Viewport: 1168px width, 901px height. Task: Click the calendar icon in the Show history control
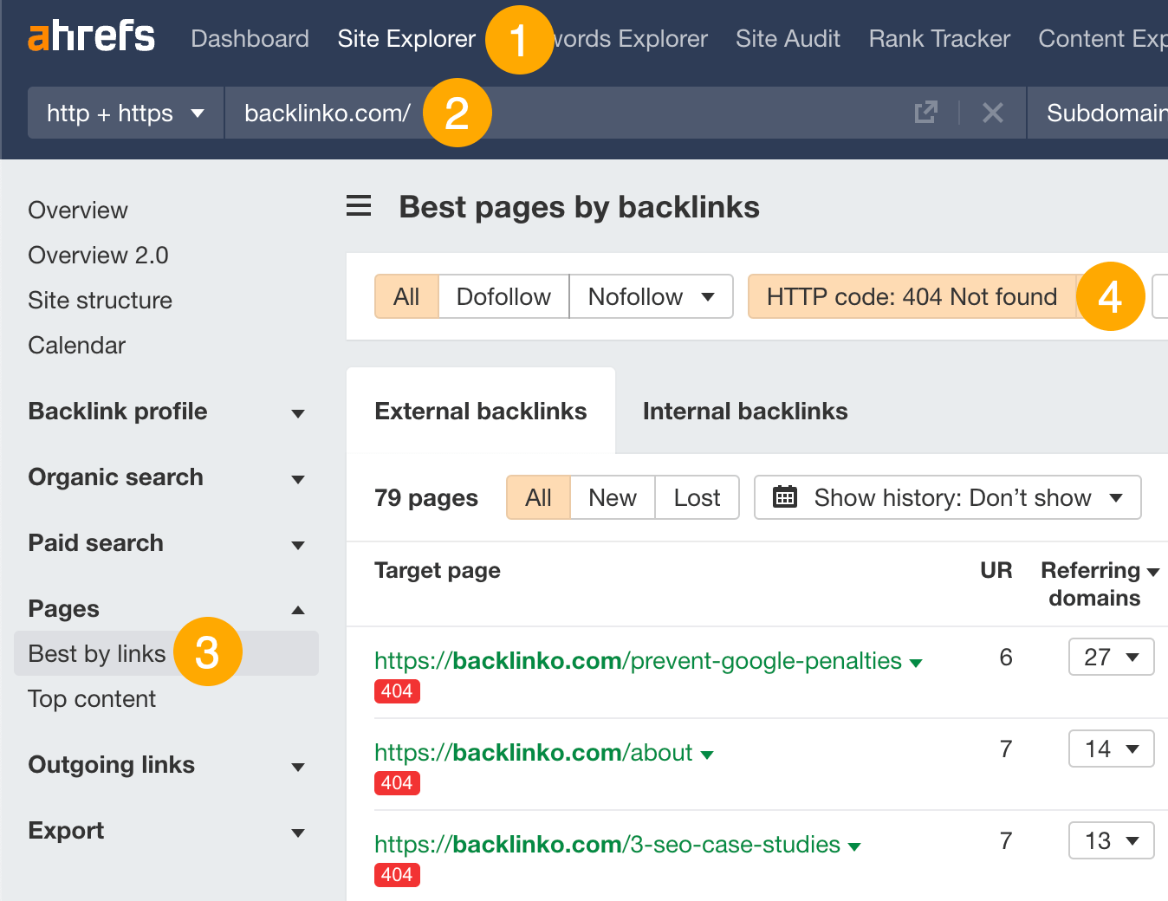click(785, 497)
